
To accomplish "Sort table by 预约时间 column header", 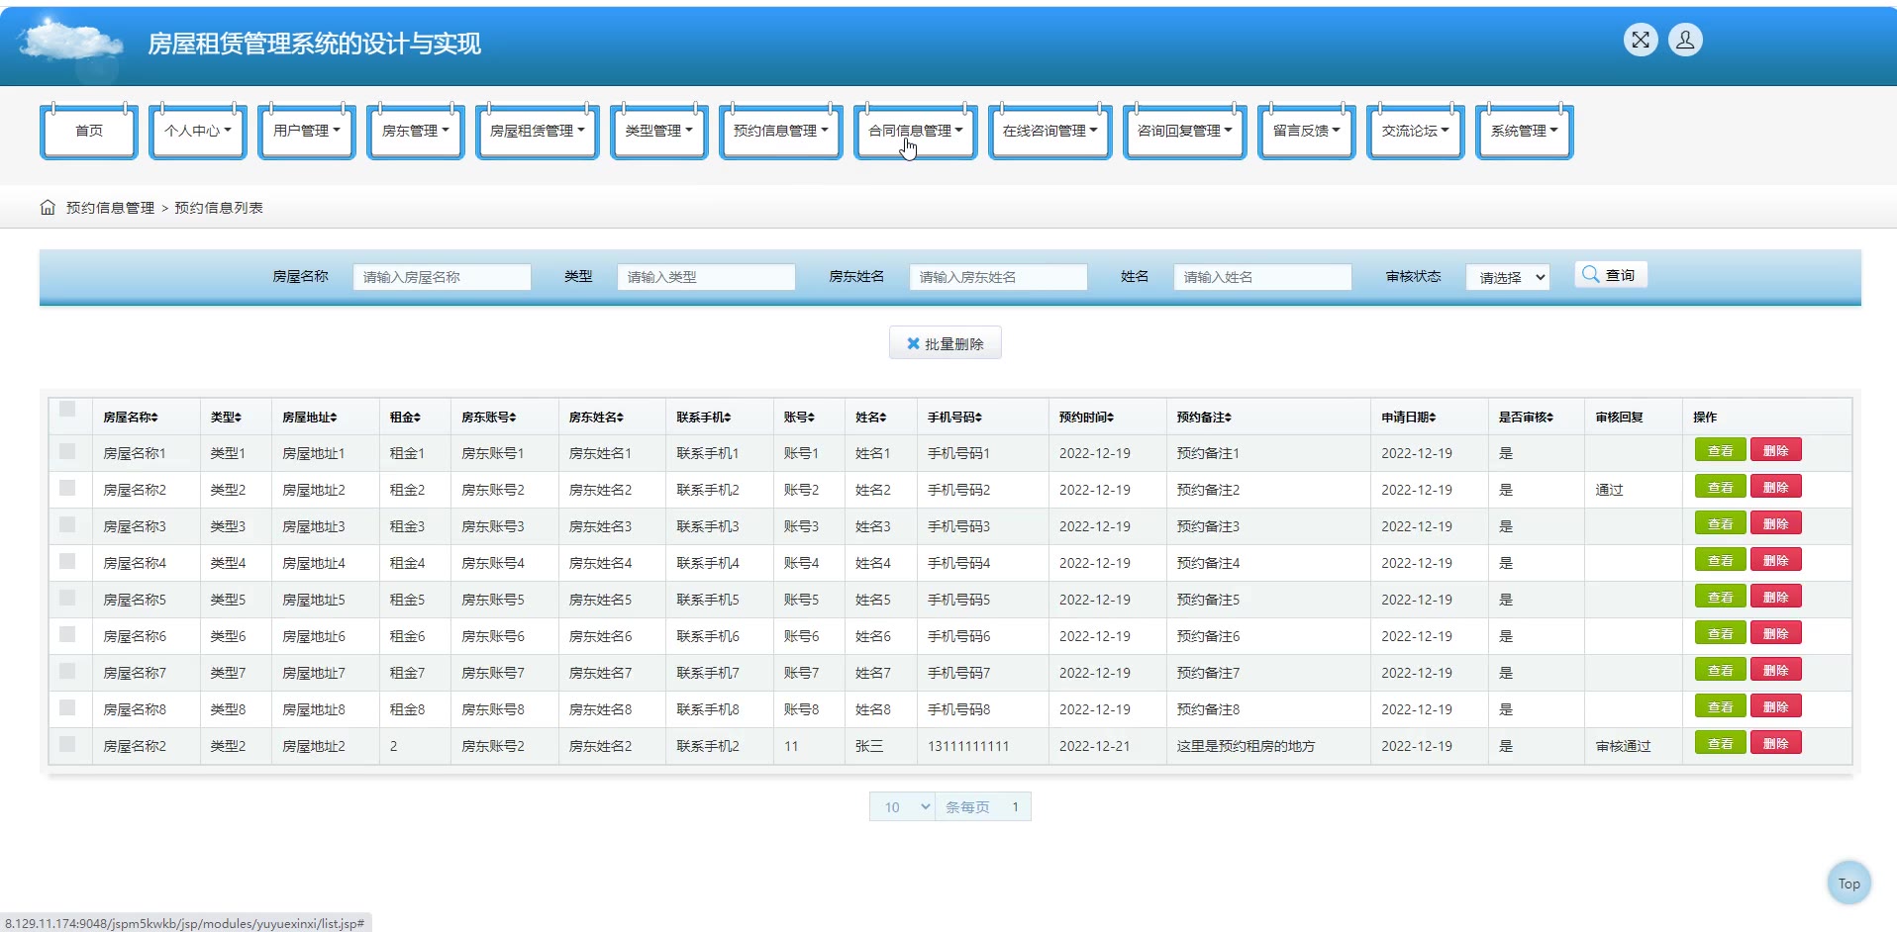I will click(x=1086, y=418).
